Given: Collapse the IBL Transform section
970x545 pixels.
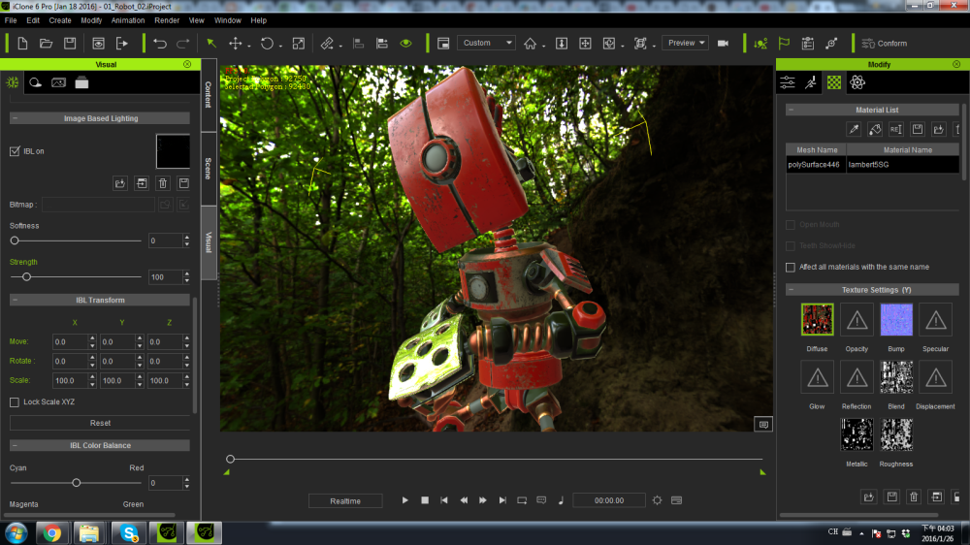Looking at the screenshot, I should (15, 301).
